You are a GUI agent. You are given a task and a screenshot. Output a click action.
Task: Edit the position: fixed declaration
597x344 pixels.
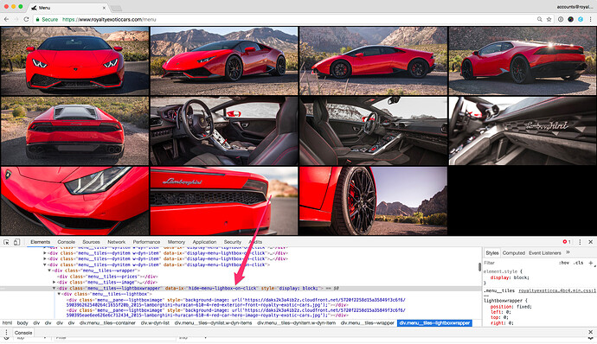click(x=511, y=307)
